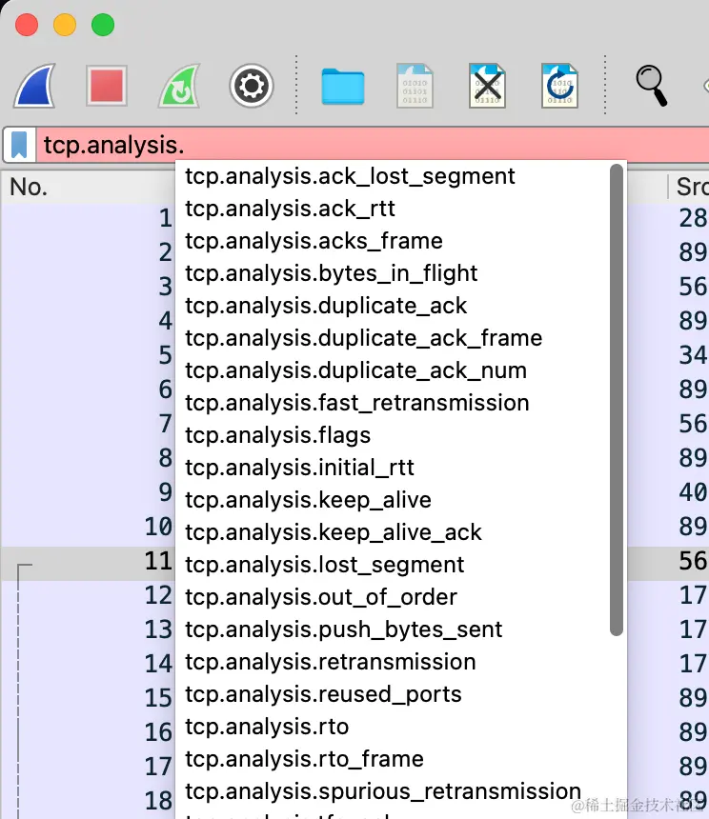Image resolution: width=709 pixels, height=819 pixels.
Task: Select packet number 12 row
Action: point(88,595)
